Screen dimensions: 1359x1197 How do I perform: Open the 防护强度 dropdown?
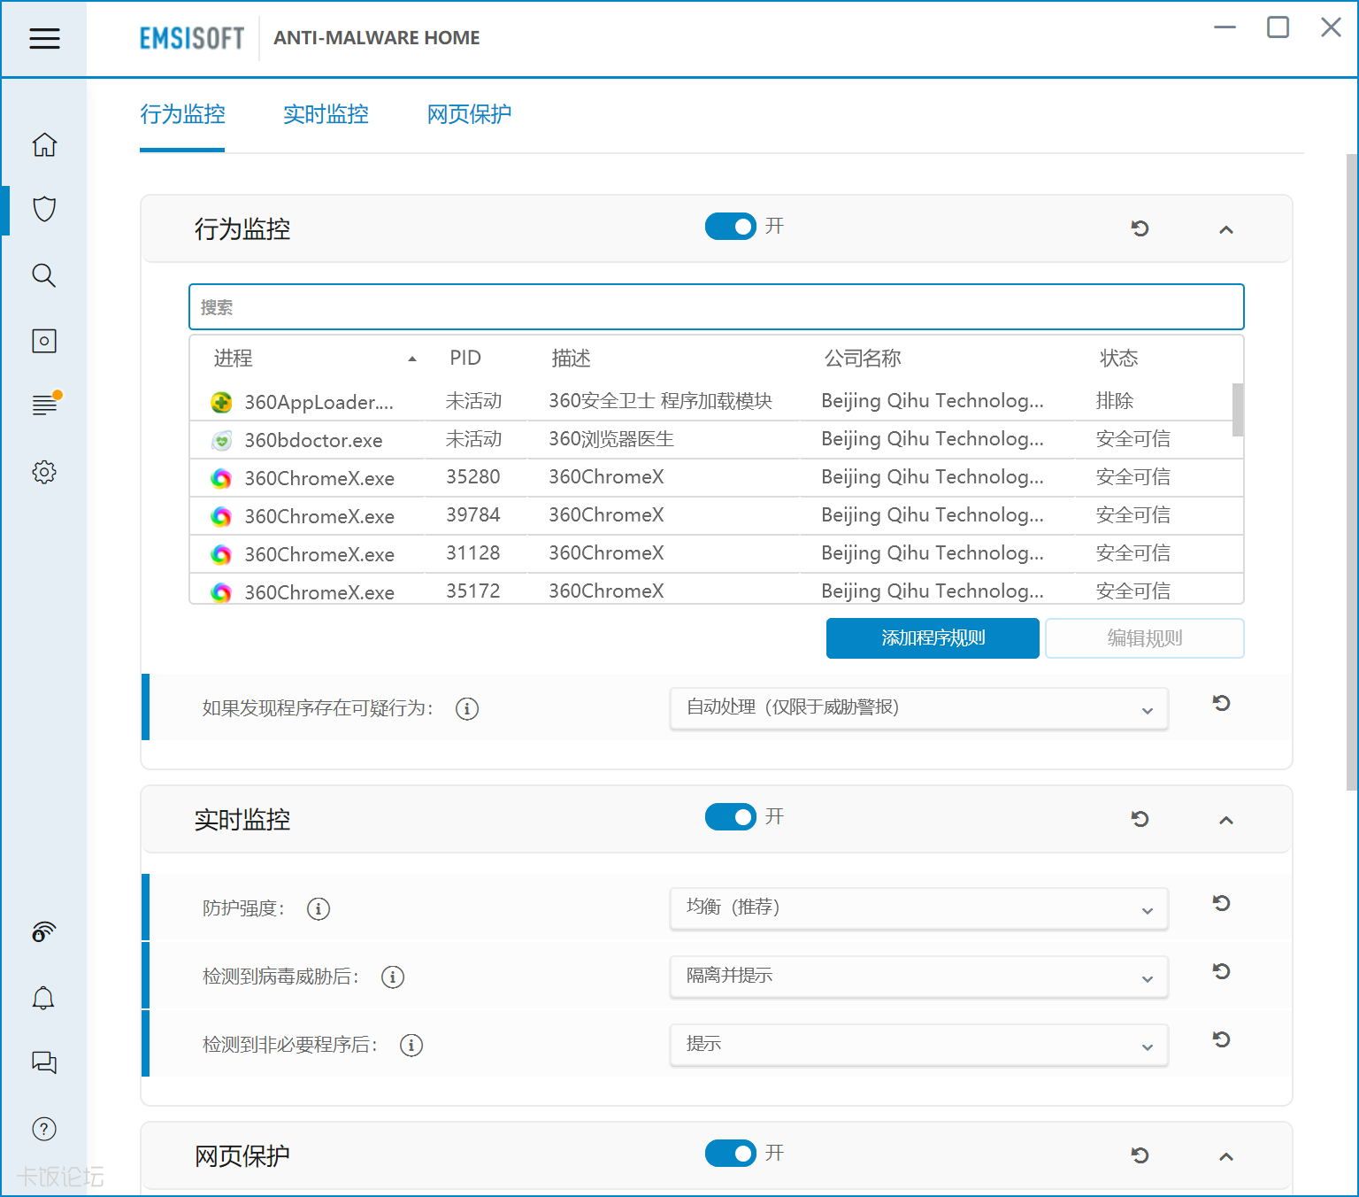click(918, 908)
